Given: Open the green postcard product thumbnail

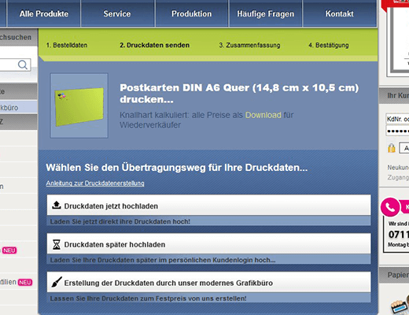Looking at the screenshot, I should 79,106.
